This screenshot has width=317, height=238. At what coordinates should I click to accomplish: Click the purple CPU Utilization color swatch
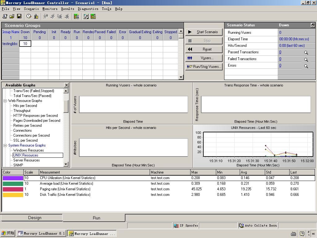(13, 178)
